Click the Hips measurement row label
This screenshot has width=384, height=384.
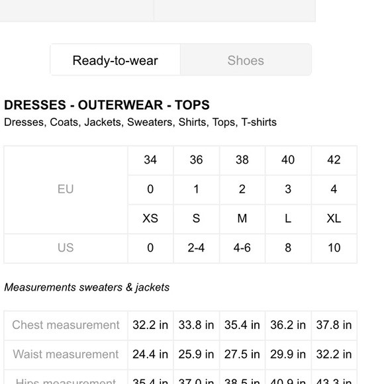[66, 379]
